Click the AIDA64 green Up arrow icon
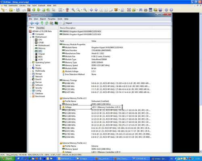Screen dimensions: 202x161 pyautogui.click(x=42, y=23)
